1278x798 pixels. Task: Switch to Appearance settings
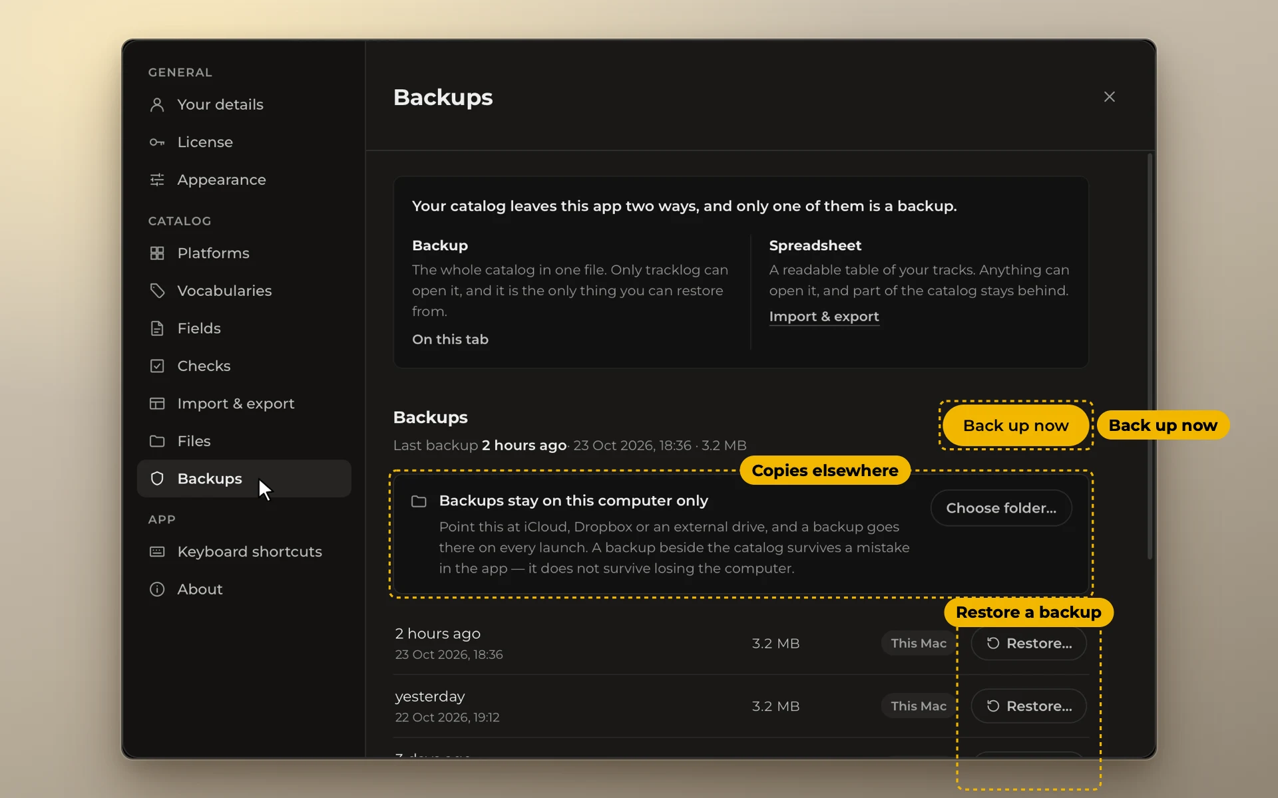click(244, 180)
